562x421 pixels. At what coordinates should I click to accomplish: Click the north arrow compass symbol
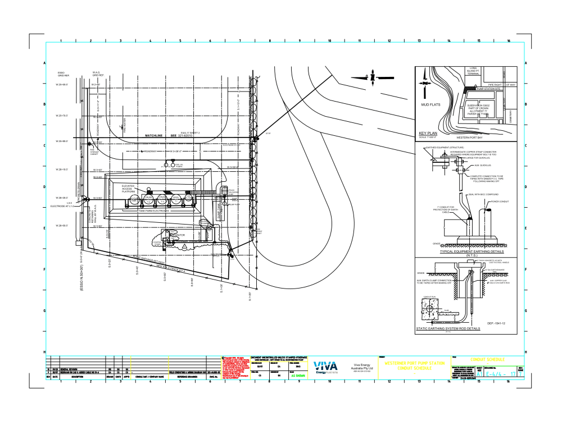click(x=374, y=76)
